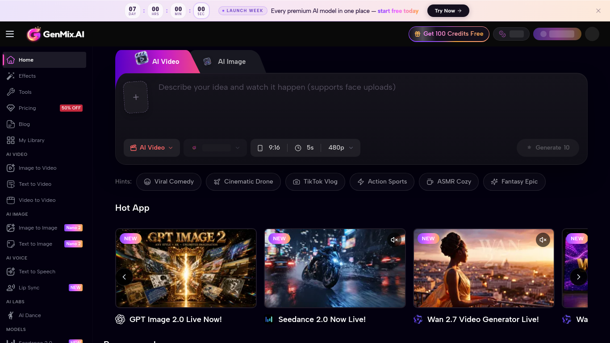
Task: Follow the "start free today" link
Action: coord(398,11)
